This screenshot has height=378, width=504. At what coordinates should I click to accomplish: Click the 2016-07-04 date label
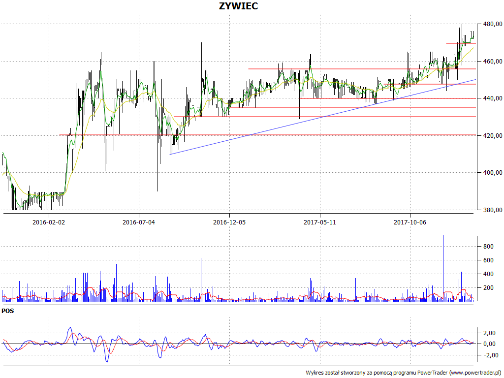point(139,222)
